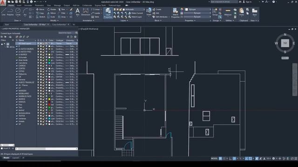
Task: Click the Scale tool
Action: coord(51,17)
